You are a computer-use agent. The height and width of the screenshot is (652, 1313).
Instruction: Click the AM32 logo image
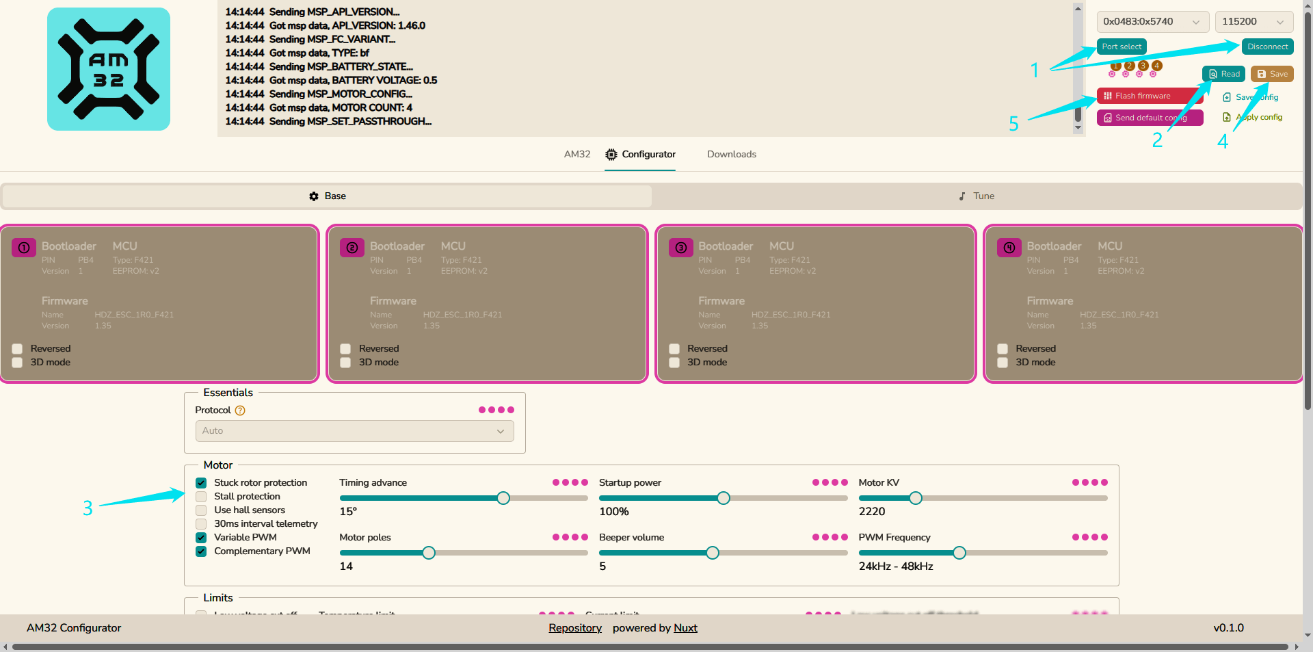click(109, 69)
